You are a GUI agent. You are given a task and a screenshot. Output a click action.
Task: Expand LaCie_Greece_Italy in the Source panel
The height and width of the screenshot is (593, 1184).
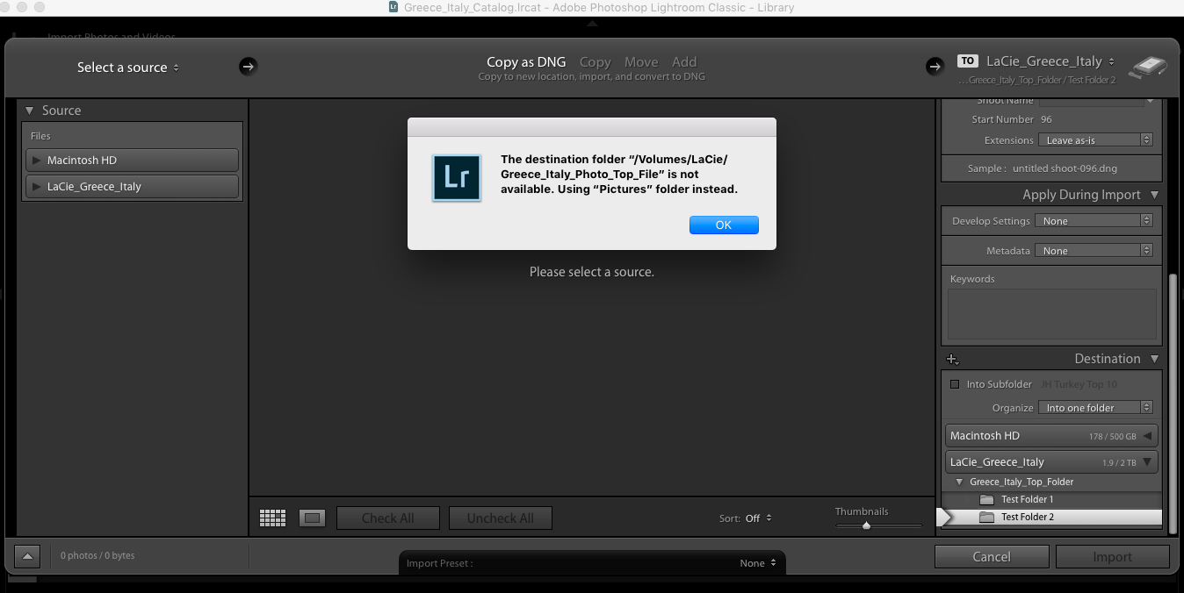pyautogui.click(x=36, y=187)
